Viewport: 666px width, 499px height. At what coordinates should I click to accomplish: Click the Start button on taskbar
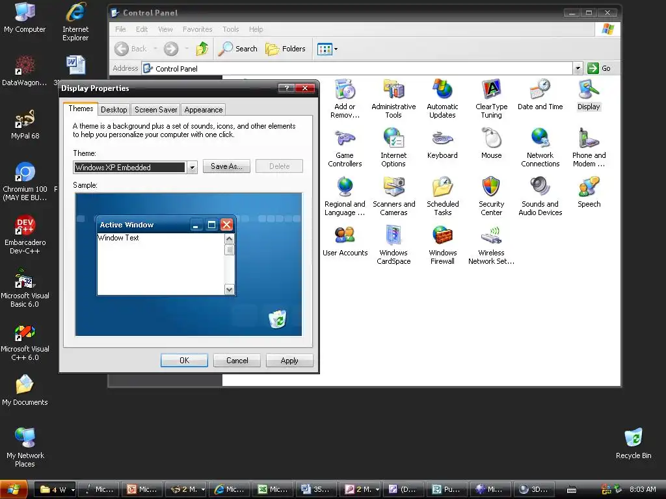click(14, 489)
